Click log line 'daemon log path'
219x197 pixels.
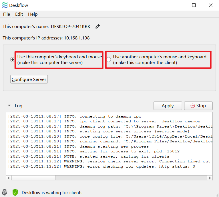click(x=110, y=126)
